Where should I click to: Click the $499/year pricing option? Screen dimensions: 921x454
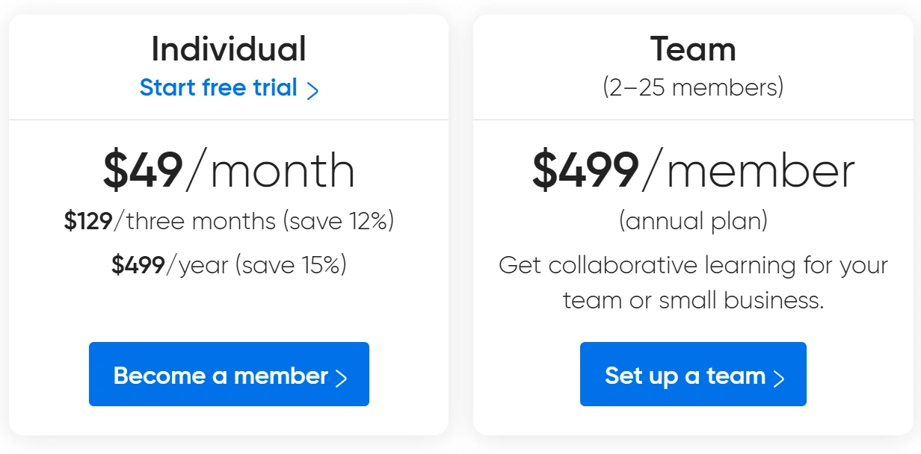(x=229, y=265)
